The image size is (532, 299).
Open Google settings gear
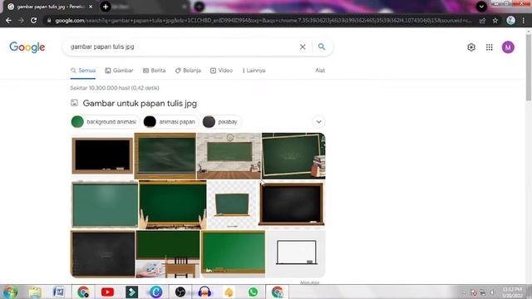coord(471,47)
